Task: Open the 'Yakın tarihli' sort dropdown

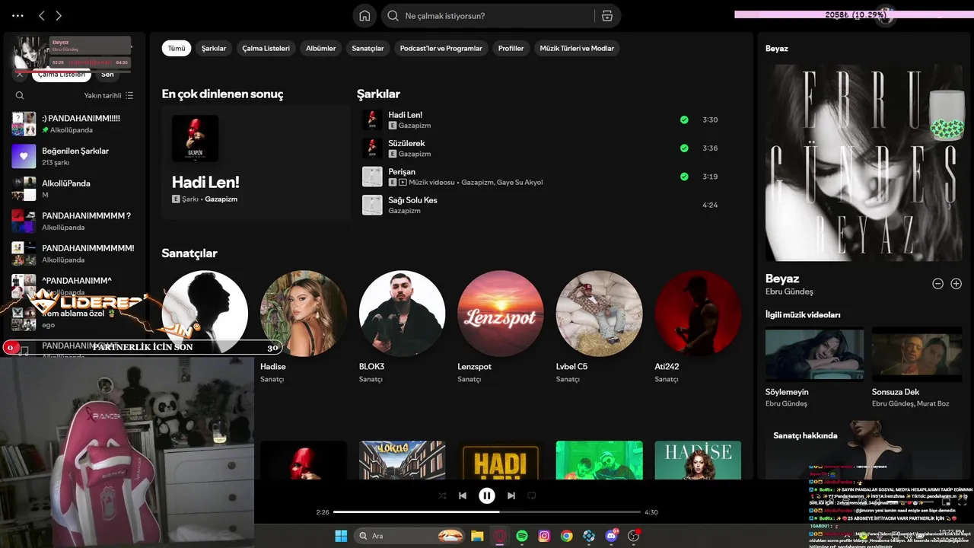Action: 109,95
